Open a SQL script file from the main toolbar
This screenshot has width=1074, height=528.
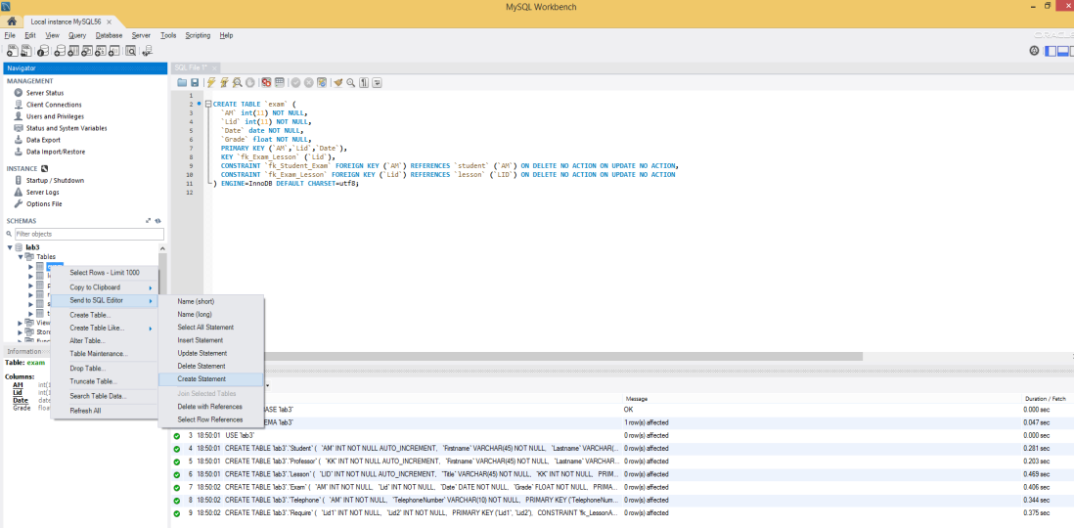pyautogui.click(x=26, y=50)
